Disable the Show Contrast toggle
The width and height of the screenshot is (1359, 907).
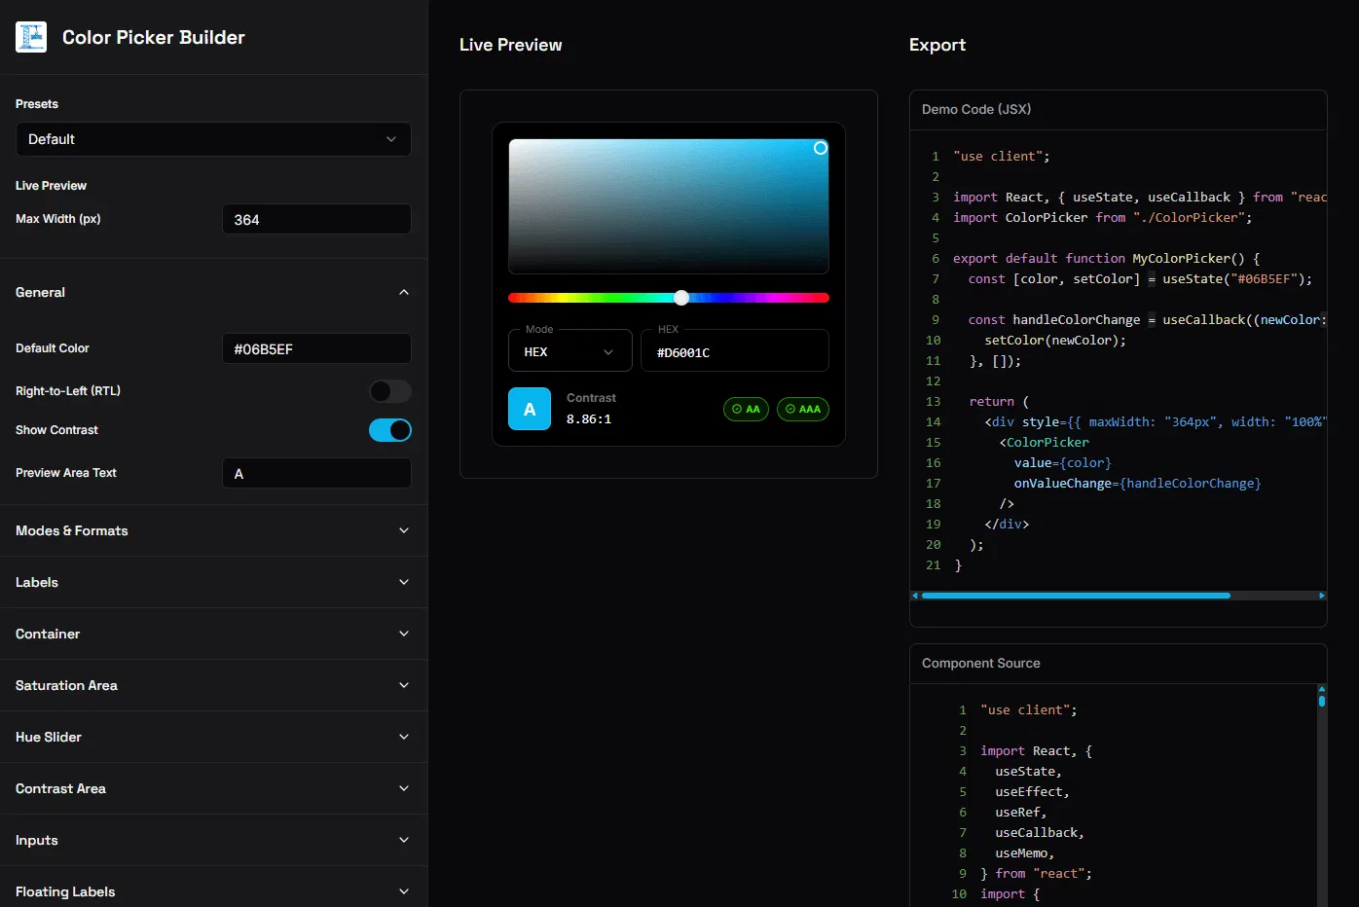coord(390,430)
